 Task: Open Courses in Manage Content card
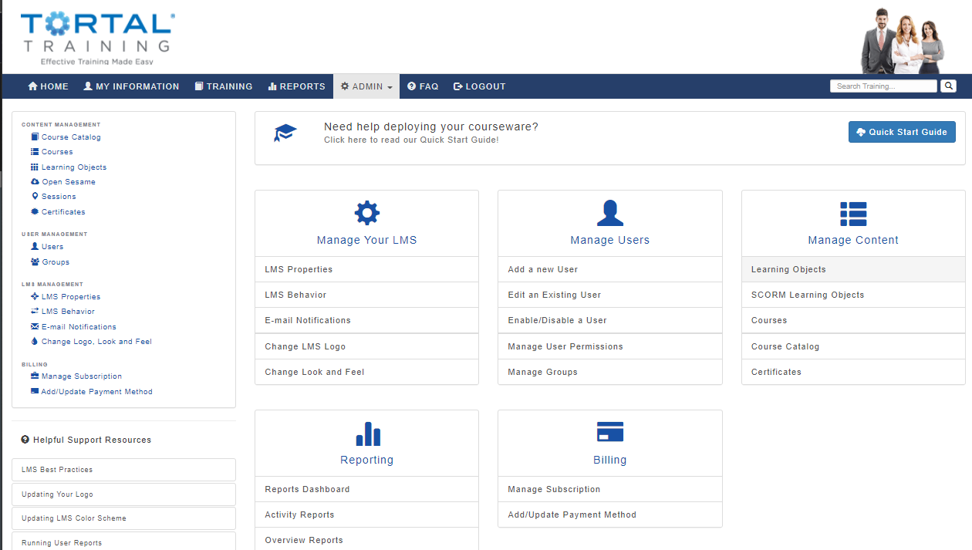pyautogui.click(x=853, y=320)
